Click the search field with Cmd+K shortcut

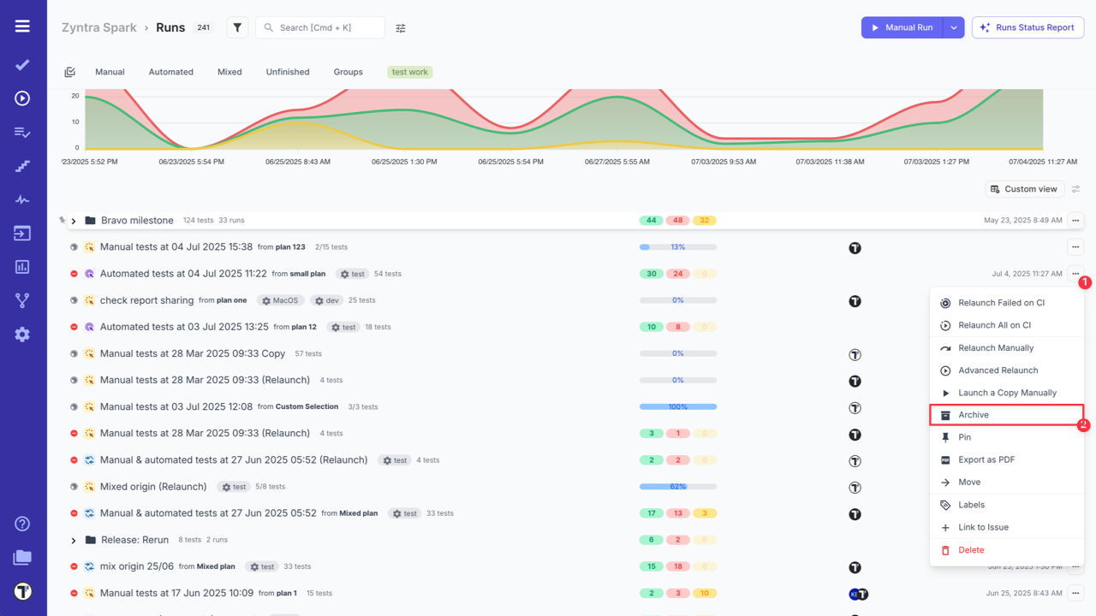319,27
